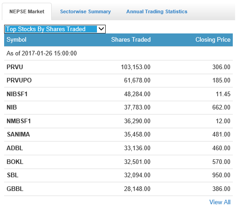Click the As of 2017-01-26 timestamp

pyautogui.click(x=42, y=53)
